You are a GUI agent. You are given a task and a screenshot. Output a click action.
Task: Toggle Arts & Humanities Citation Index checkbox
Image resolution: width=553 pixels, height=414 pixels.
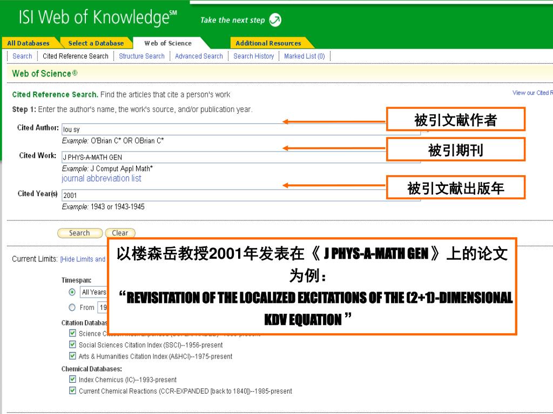[x=72, y=356]
